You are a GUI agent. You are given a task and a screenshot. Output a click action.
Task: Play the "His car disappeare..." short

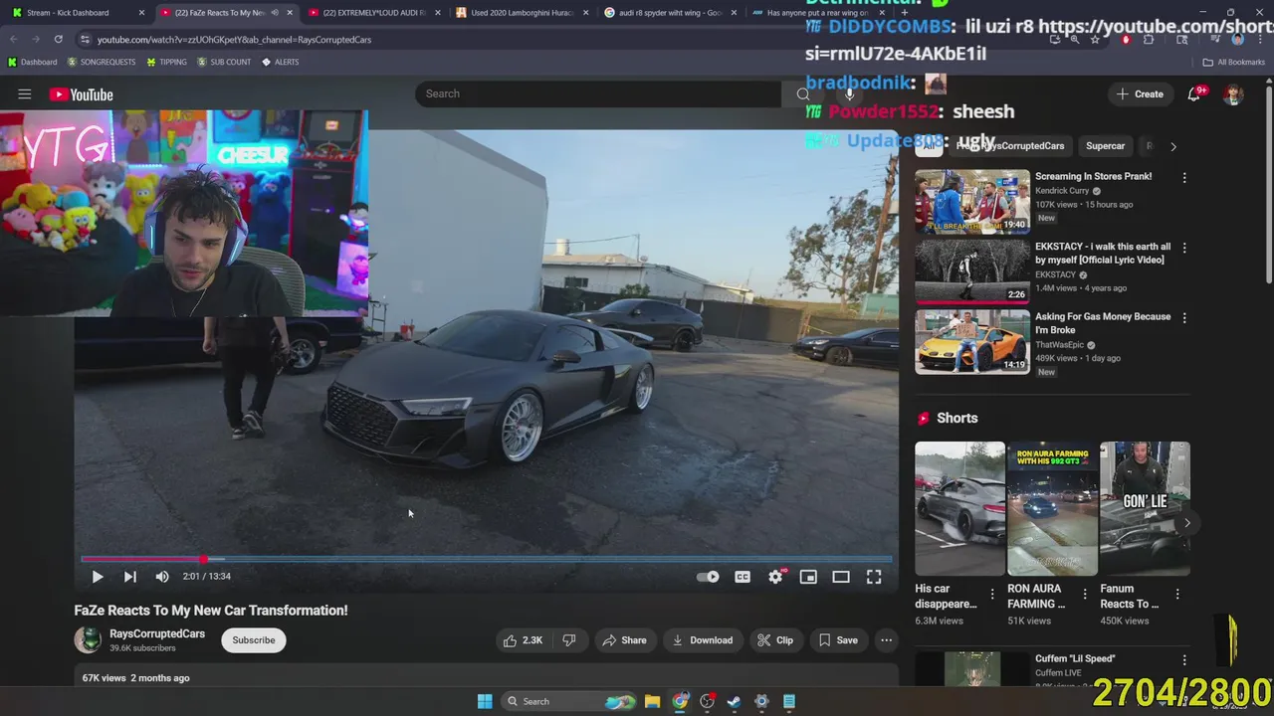pos(959,508)
